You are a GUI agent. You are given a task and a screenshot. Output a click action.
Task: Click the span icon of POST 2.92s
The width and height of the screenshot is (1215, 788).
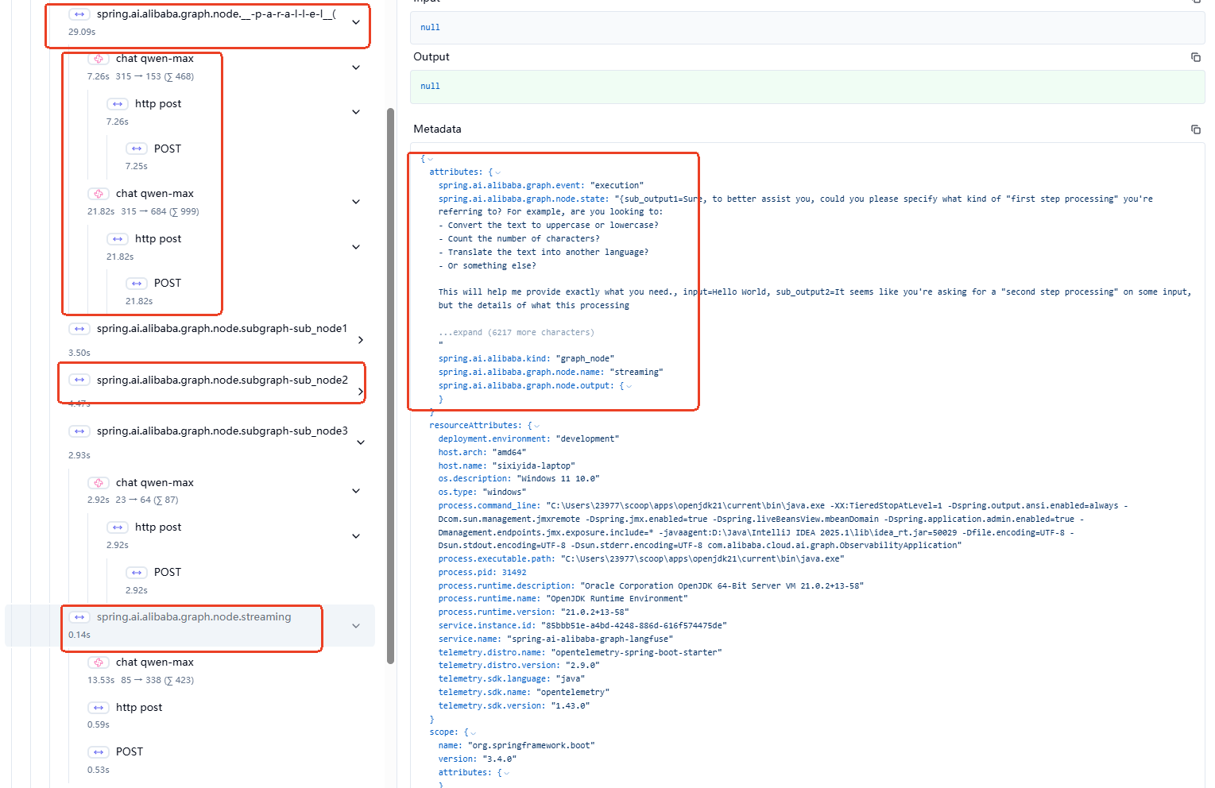pyautogui.click(x=136, y=573)
